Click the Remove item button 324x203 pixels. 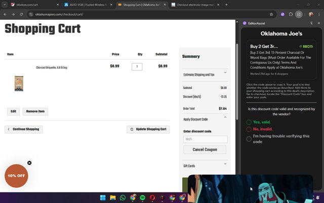35,112
